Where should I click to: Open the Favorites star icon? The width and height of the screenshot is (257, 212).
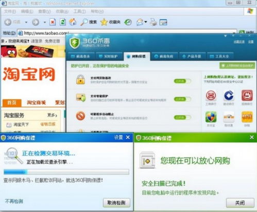[x=104, y=22]
